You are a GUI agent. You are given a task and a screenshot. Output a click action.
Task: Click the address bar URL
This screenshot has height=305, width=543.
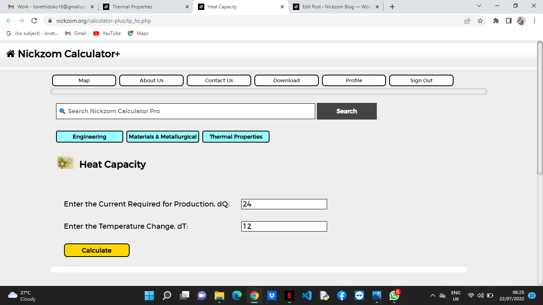point(104,21)
